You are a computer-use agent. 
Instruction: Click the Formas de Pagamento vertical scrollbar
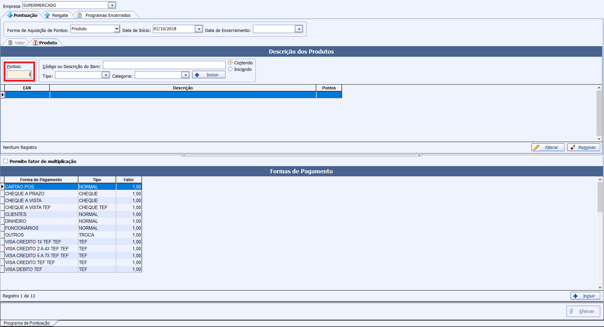click(x=600, y=234)
